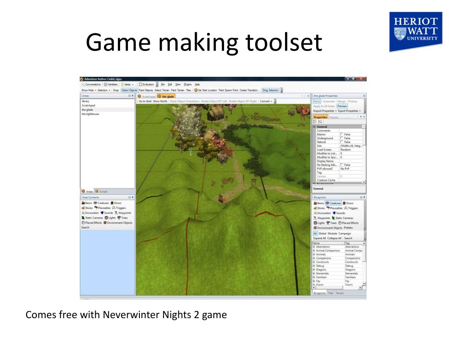The image size is (449, 337).
Task: Click Collapse All in Blueprints
Action: (334, 238)
